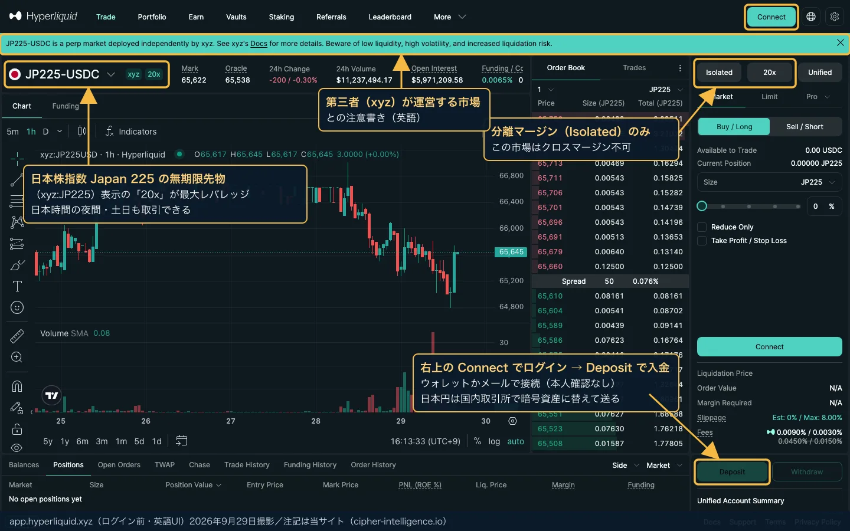The width and height of the screenshot is (850, 531).
Task: Click the zoom-in magnifier tool
Action: pyautogui.click(x=17, y=358)
